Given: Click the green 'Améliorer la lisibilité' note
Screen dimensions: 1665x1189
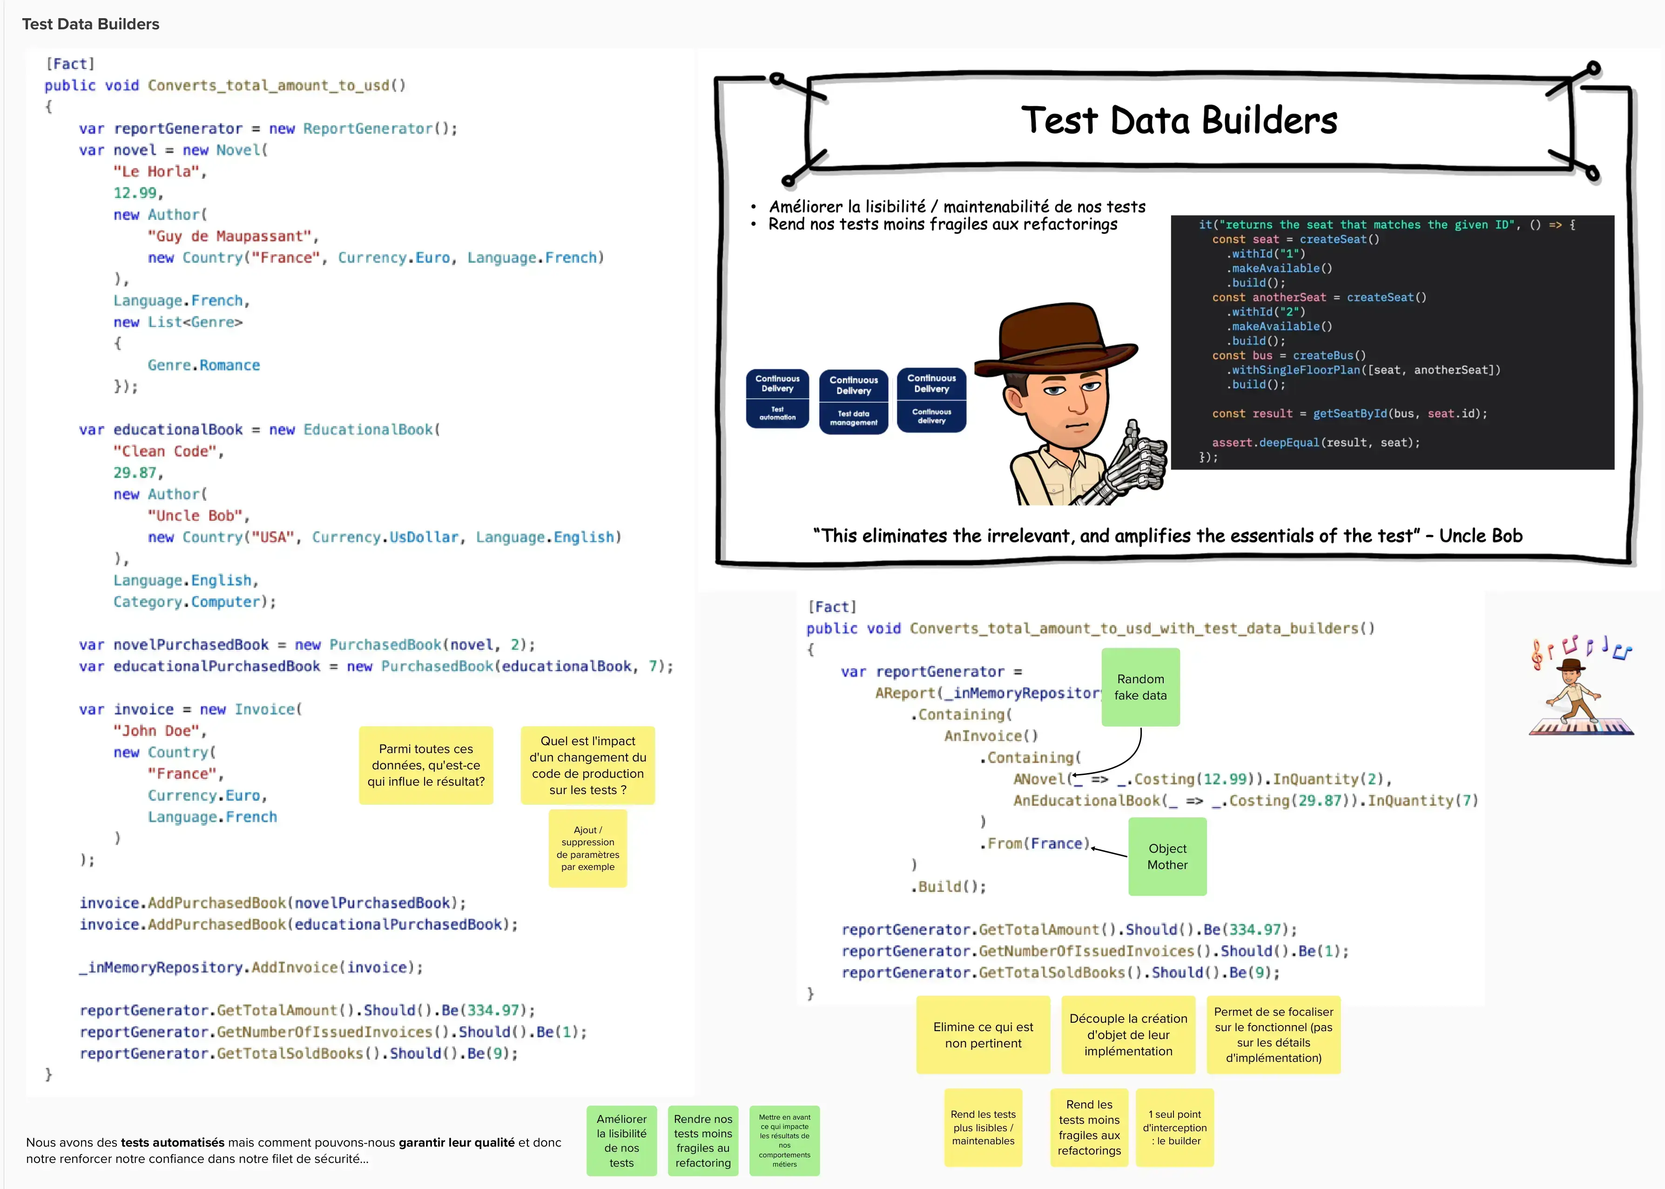Looking at the screenshot, I should point(621,1140).
